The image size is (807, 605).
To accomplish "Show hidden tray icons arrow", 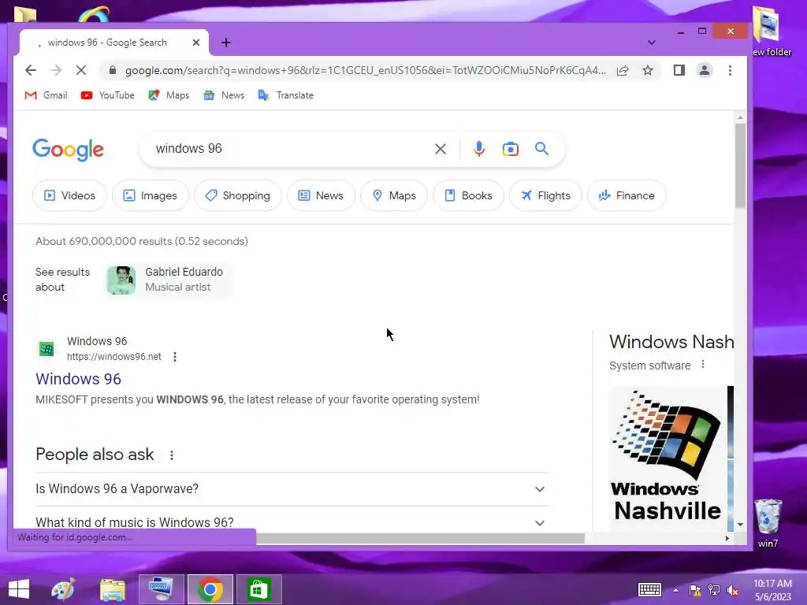I will [x=675, y=590].
